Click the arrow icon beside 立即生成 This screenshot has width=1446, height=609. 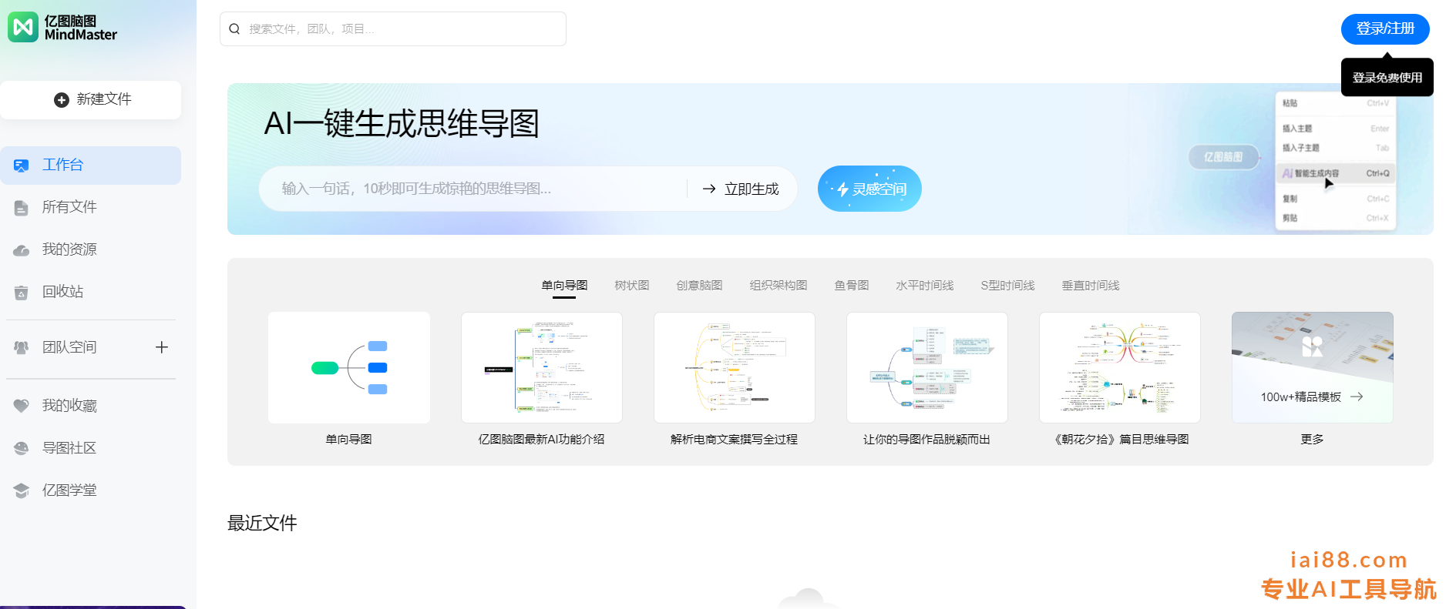pos(709,189)
